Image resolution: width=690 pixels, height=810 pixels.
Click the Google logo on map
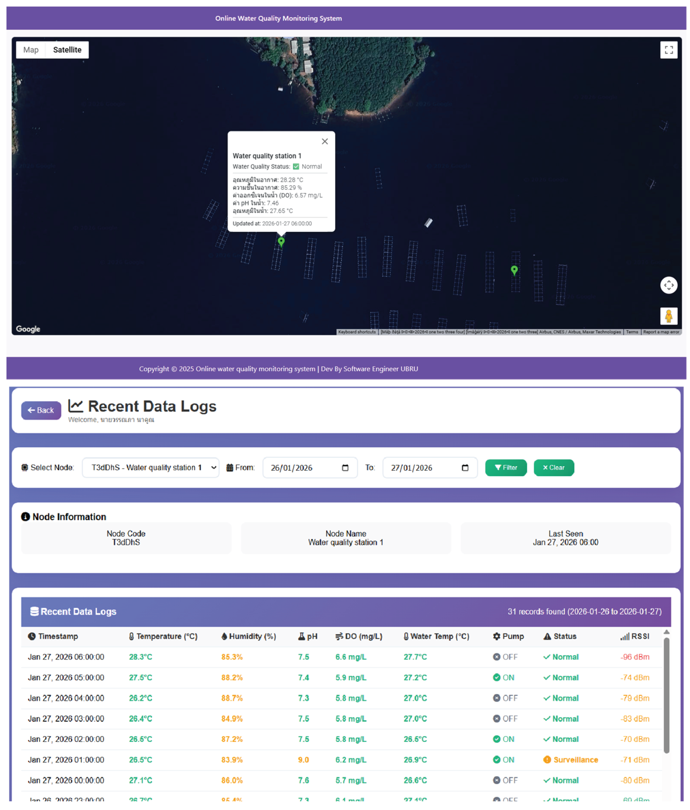(x=28, y=329)
